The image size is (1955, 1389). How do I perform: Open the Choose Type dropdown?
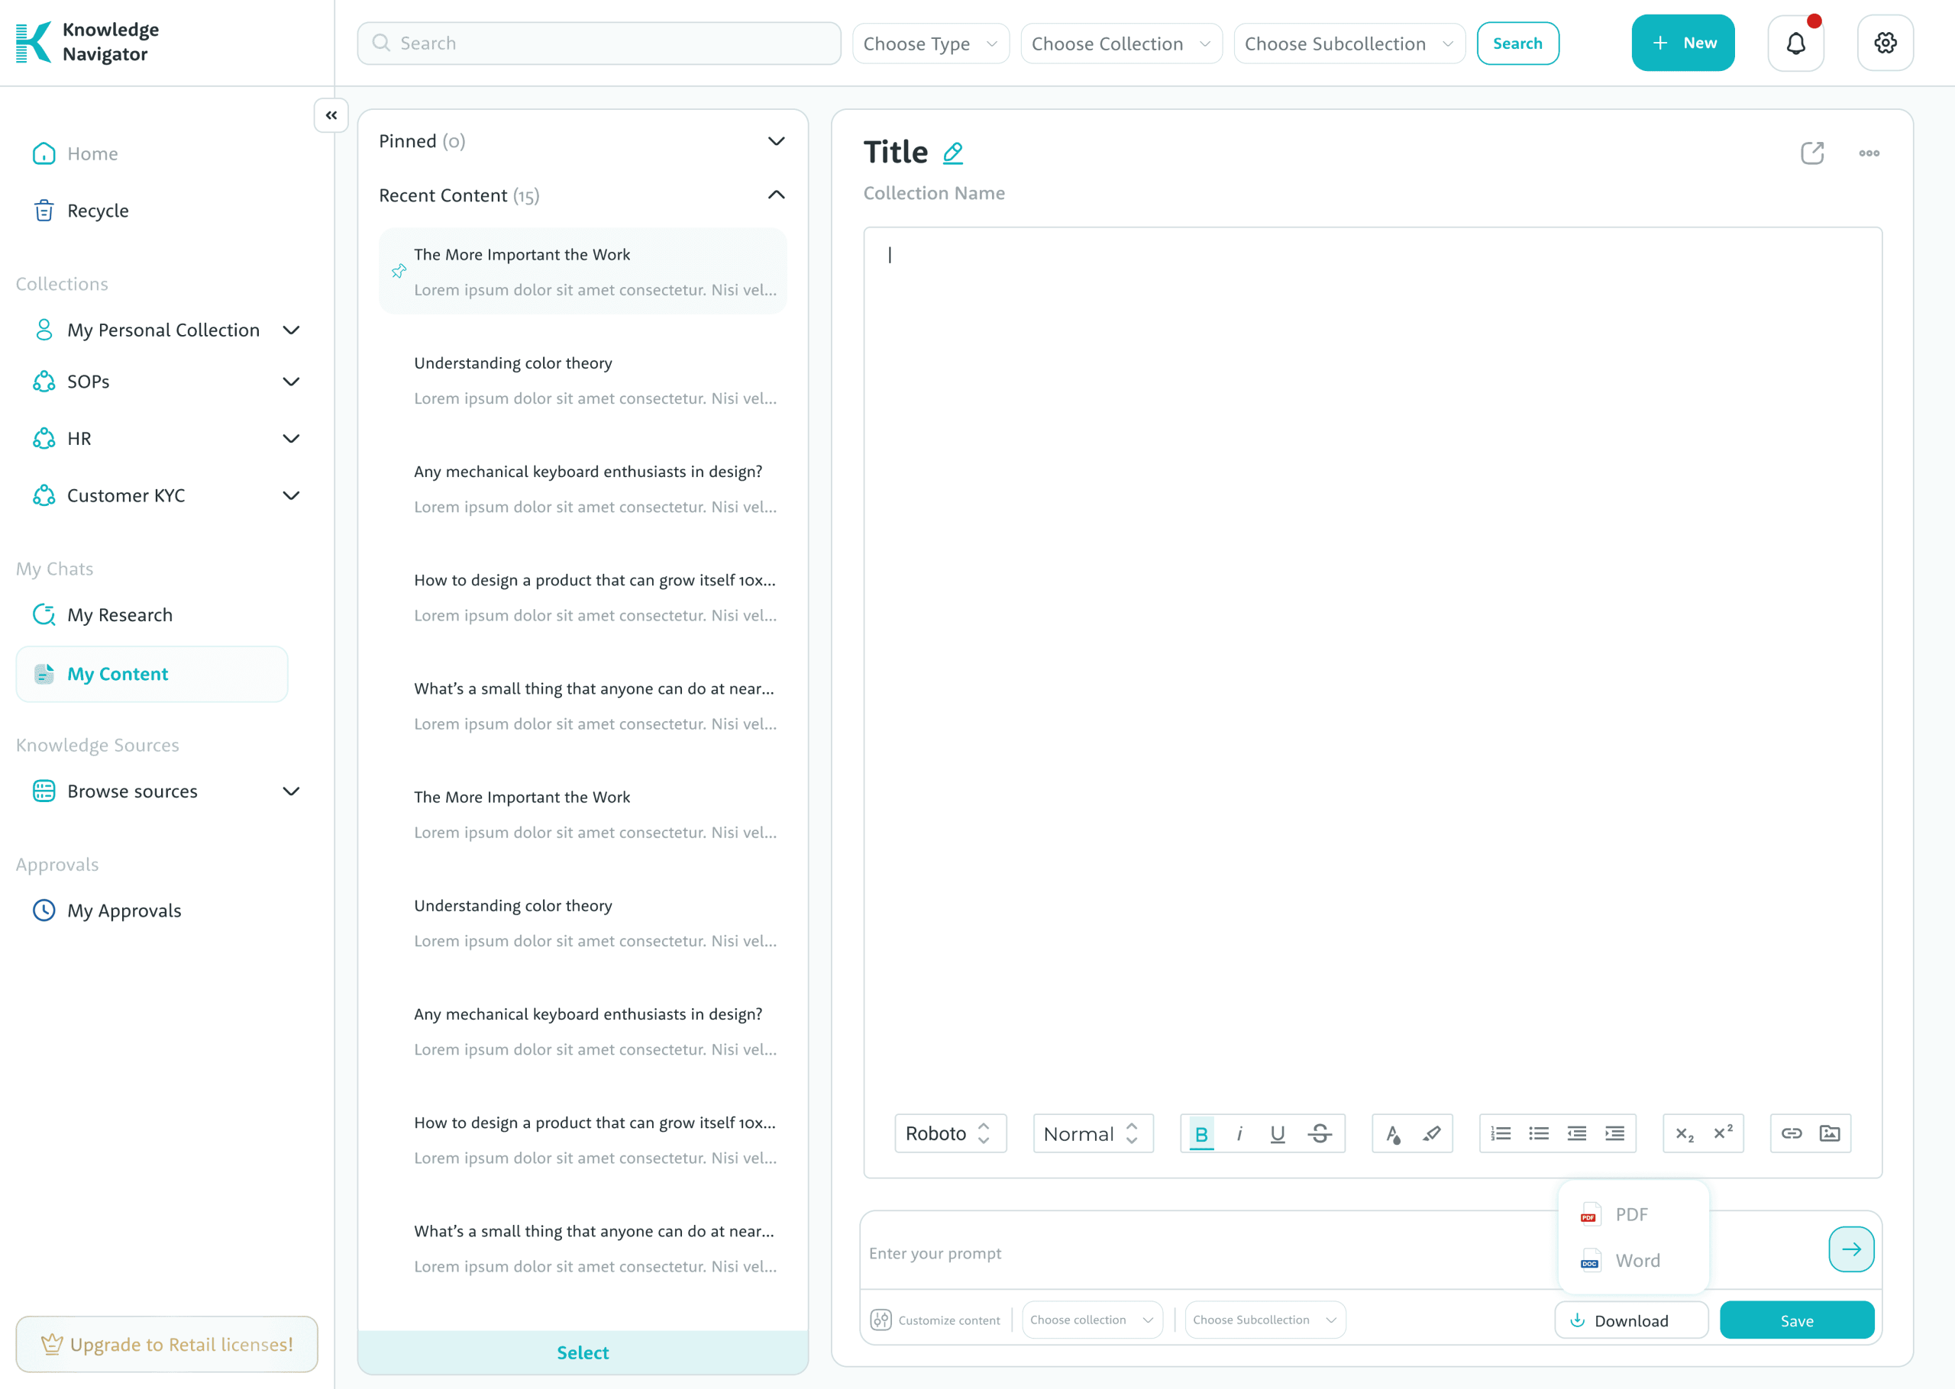pyautogui.click(x=930, y=44)
